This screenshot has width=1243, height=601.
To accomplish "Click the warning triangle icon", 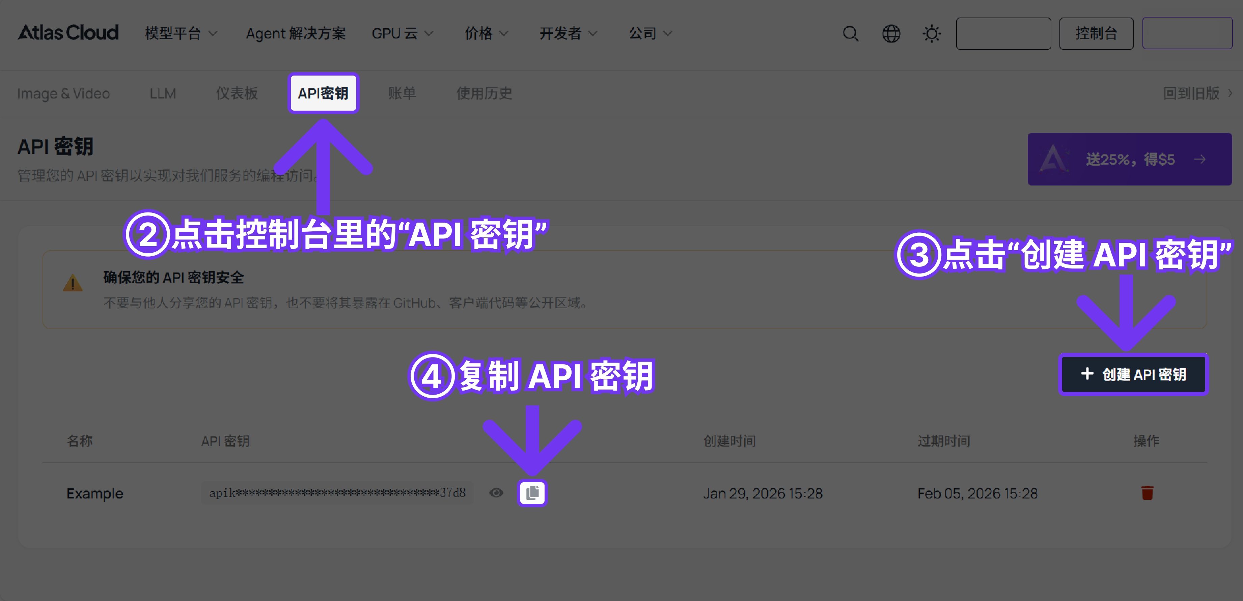I will [73, 283].
